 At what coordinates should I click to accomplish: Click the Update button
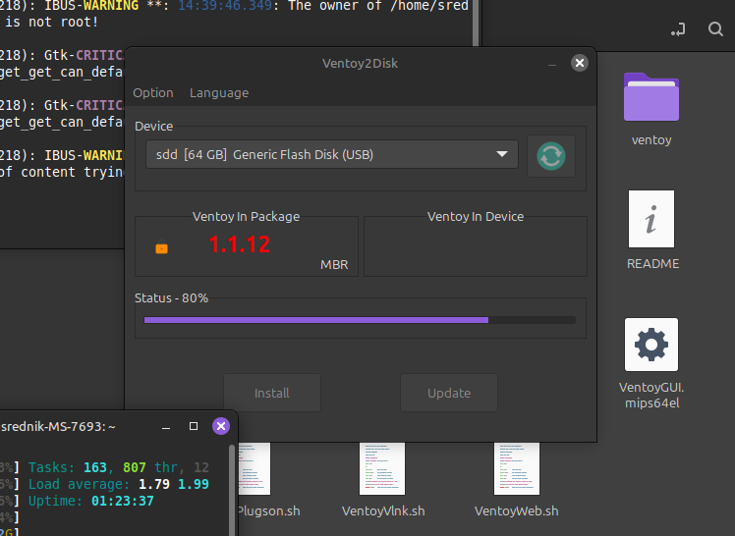(x=449, y=393)
